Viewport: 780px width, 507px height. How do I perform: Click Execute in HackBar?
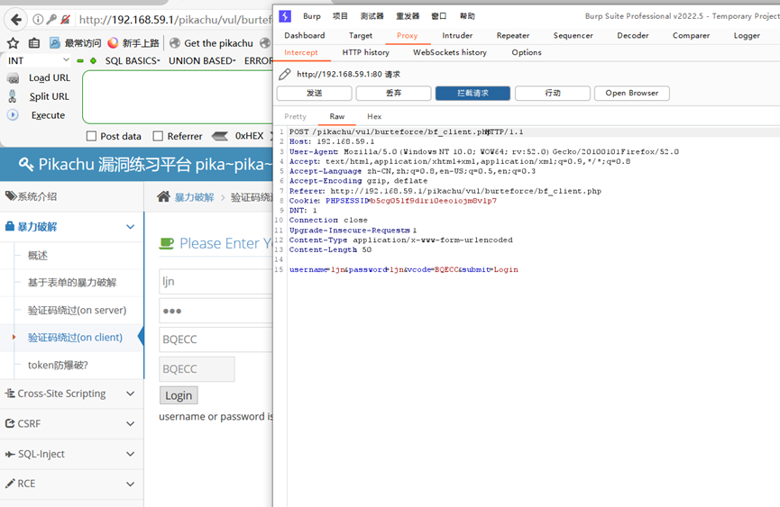[49, 115]
